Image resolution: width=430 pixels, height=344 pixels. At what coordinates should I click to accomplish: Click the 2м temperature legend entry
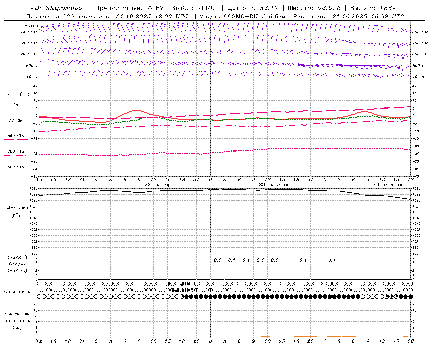point(16,105)
